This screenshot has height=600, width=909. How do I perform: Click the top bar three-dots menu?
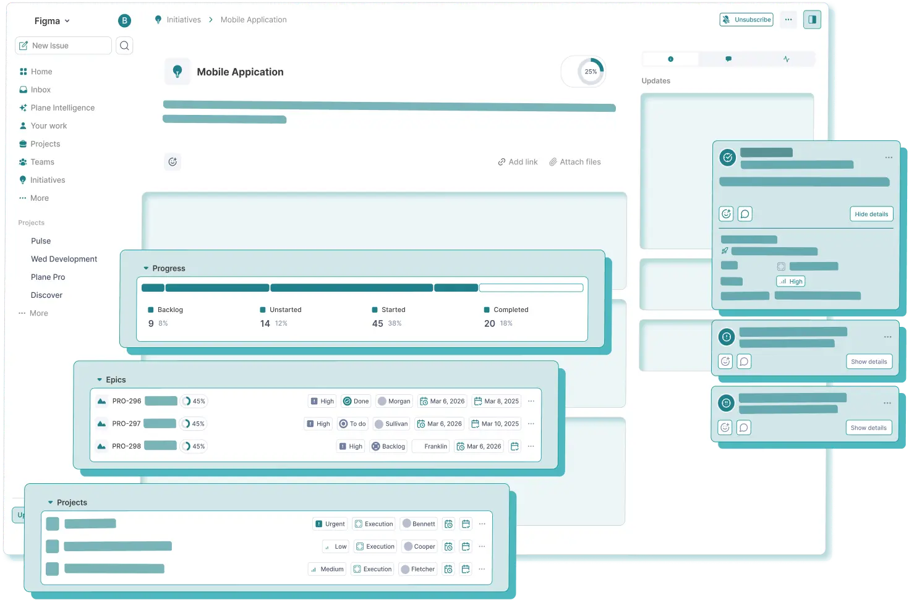[x=788, y=20]
